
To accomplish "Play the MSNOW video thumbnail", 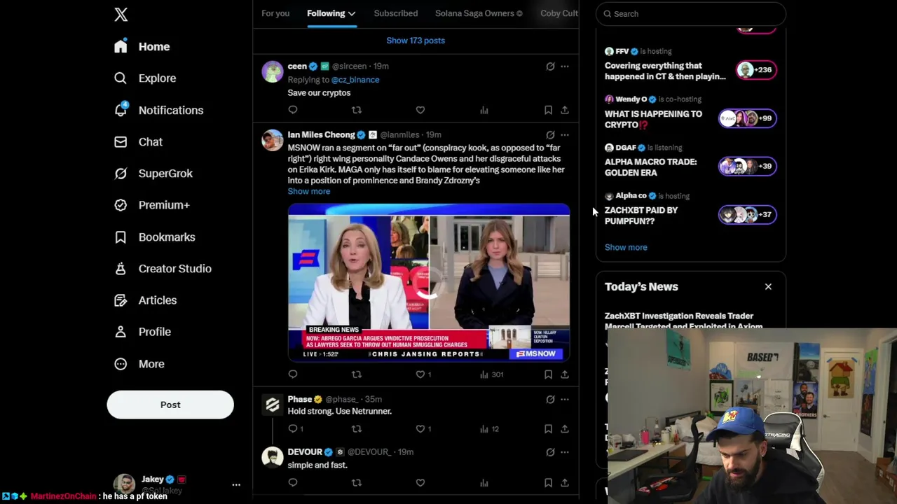I will 429,282.
